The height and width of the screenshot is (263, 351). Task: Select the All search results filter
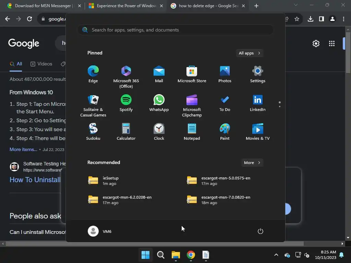coord(16,64)
